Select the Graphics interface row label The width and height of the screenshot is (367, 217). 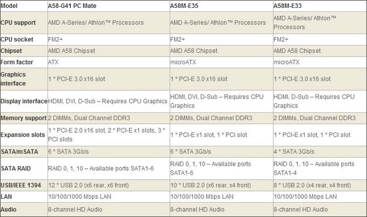click(15, 79)
